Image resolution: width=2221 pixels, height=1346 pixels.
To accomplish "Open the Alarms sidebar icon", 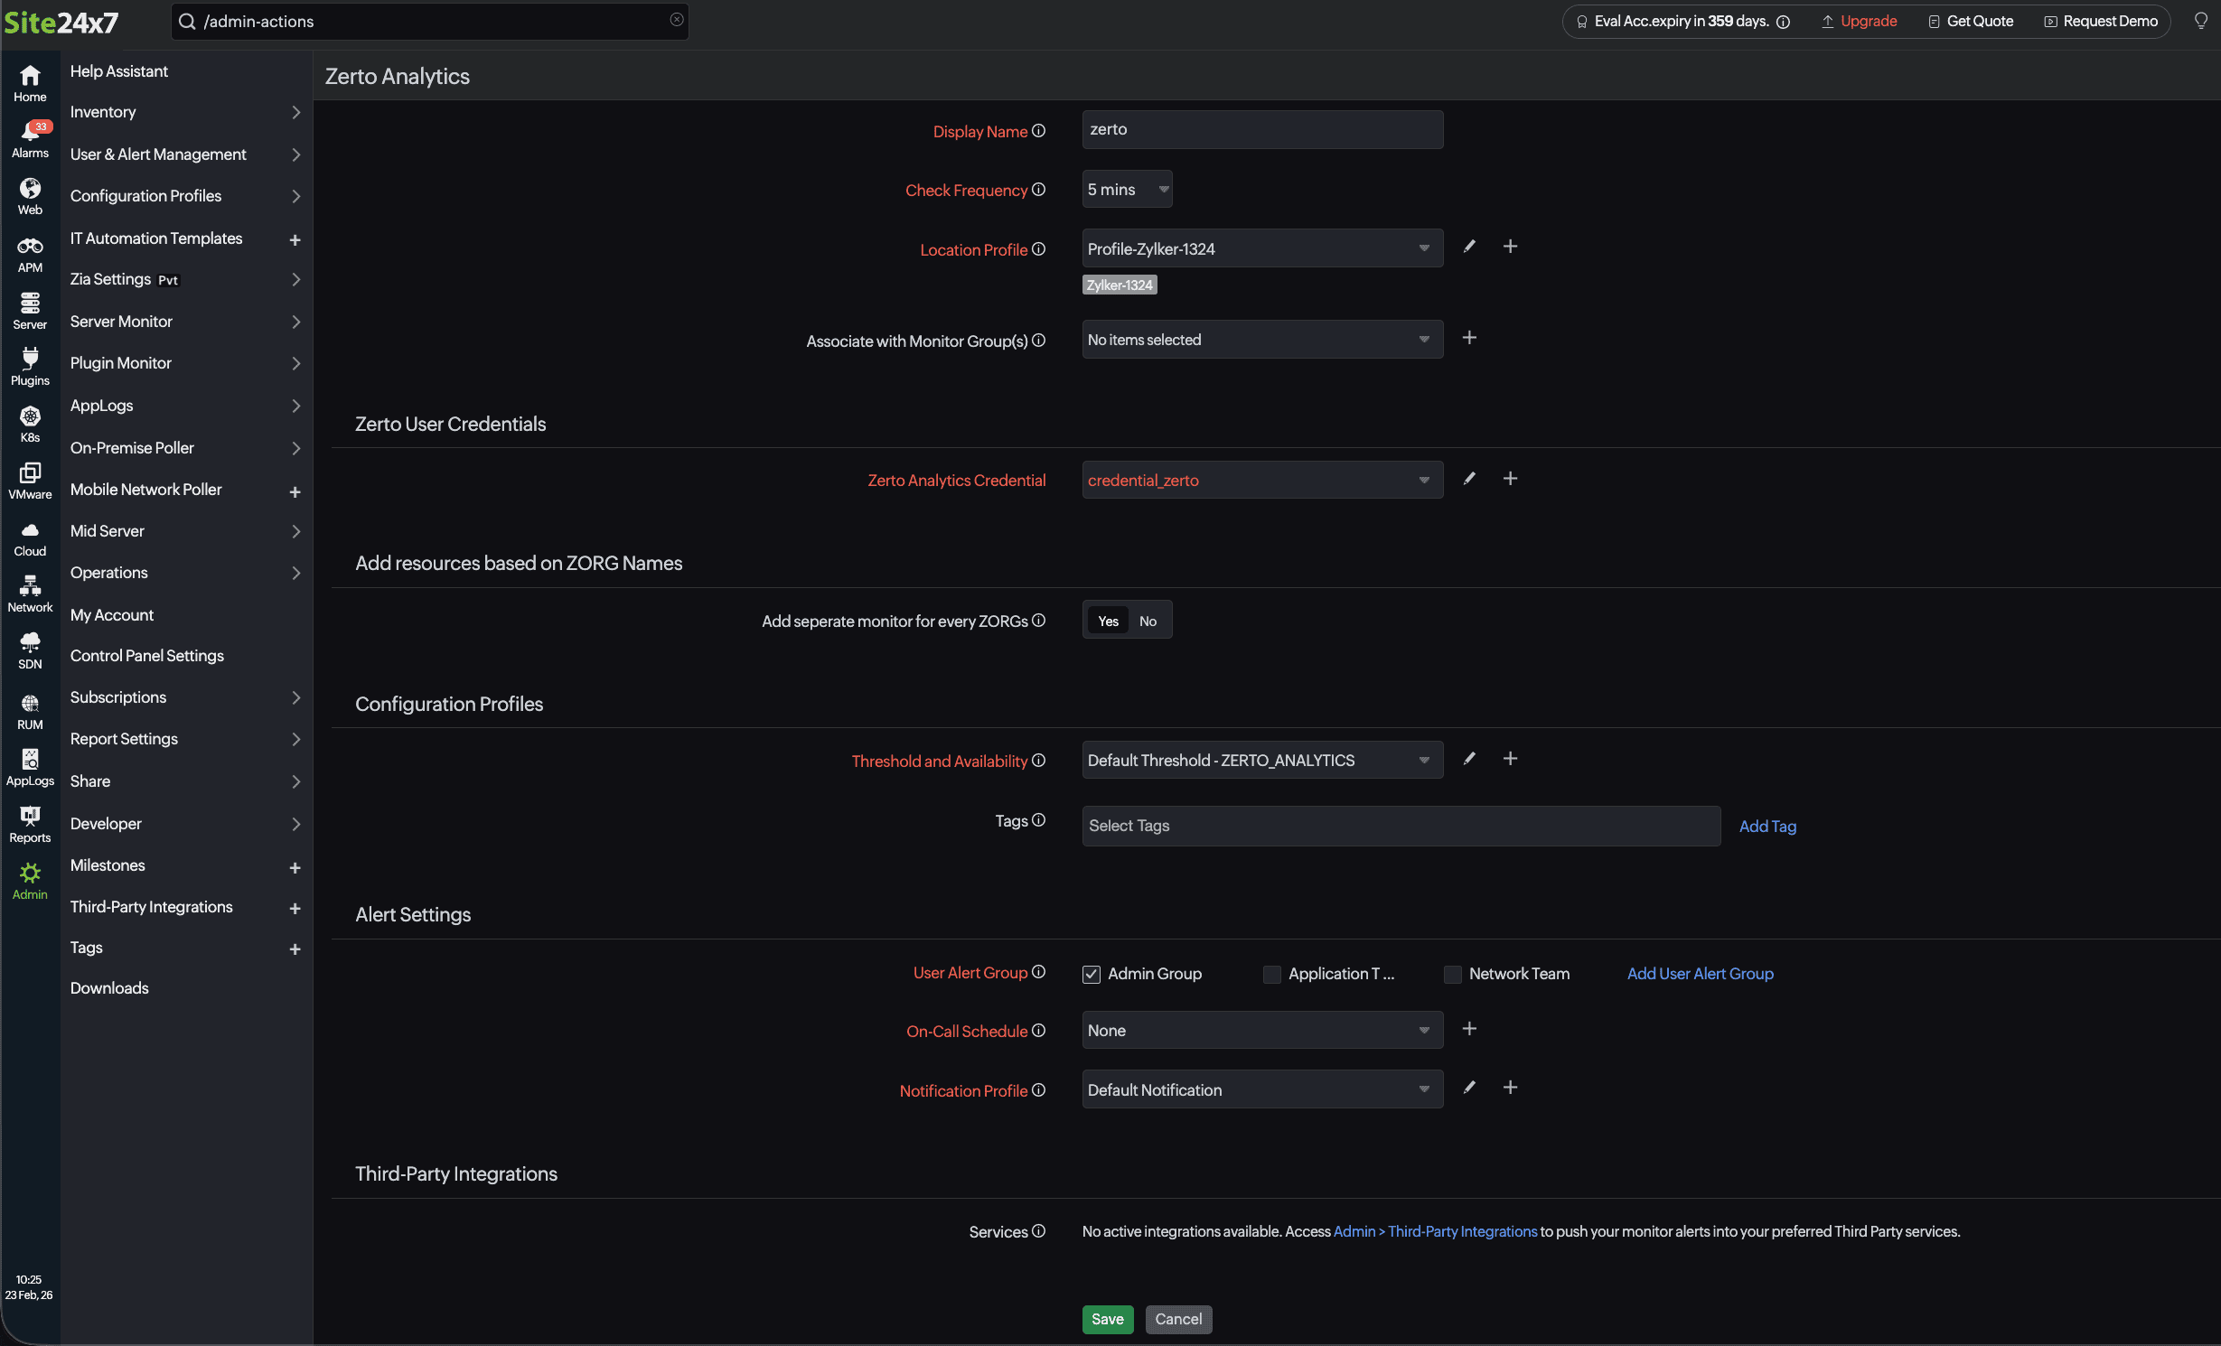I will (x=30, y=139).
